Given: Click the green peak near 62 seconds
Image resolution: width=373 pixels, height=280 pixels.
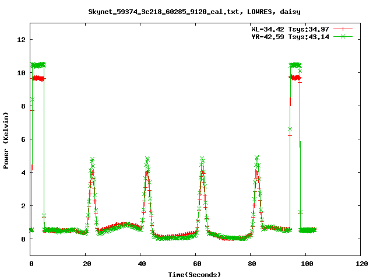Looking at the screenshot, I should (x=202, y=159).
